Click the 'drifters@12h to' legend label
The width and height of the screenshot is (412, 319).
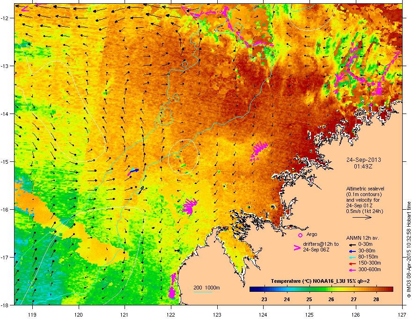pyautogui.click(x=321, y=244)
